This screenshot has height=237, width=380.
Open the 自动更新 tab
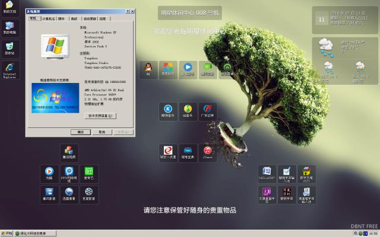coord(88,19)
